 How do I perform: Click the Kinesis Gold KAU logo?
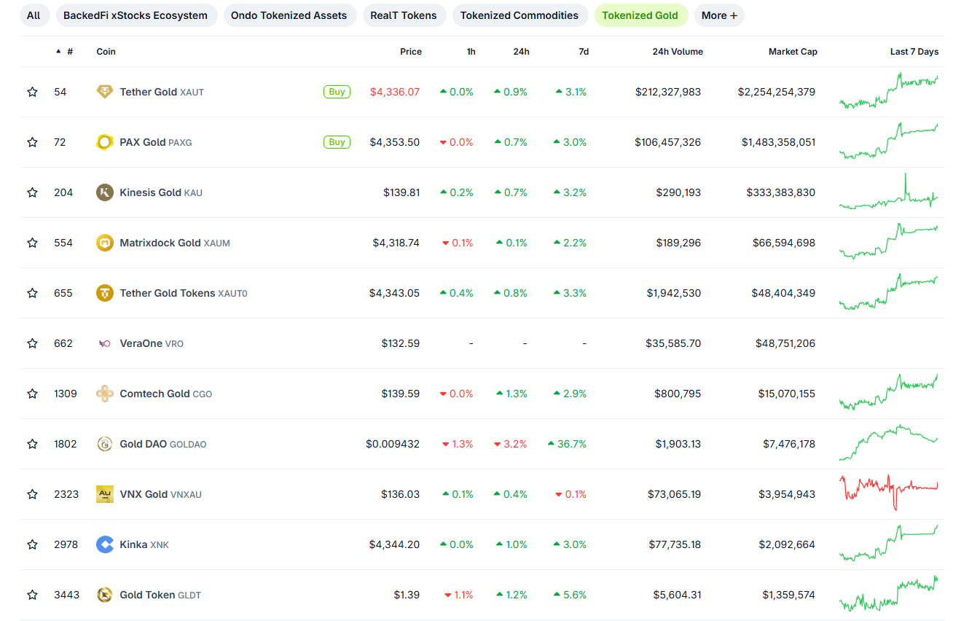[105, 192]
